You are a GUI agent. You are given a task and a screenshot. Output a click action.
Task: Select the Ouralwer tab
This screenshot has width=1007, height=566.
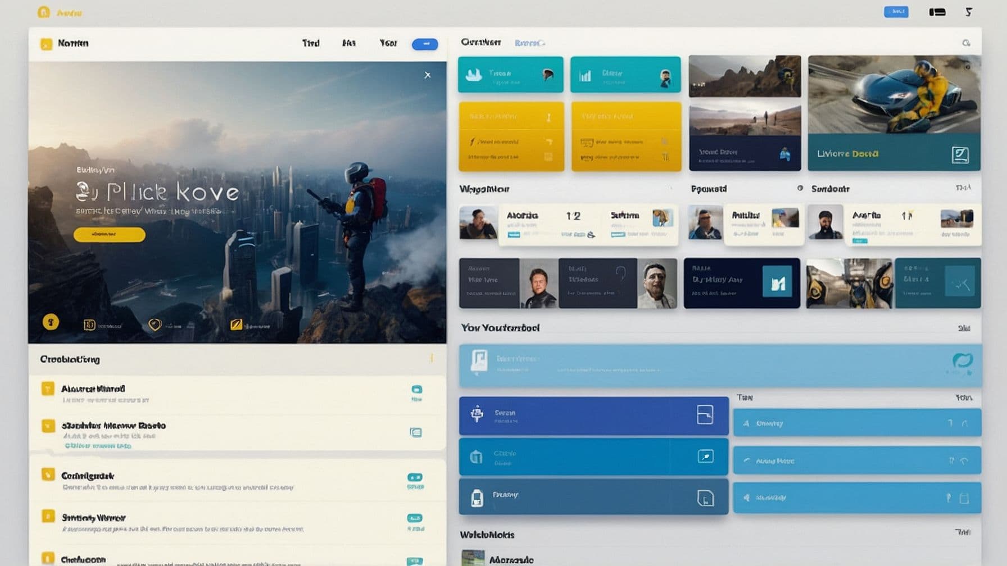(x=481, y=42)
